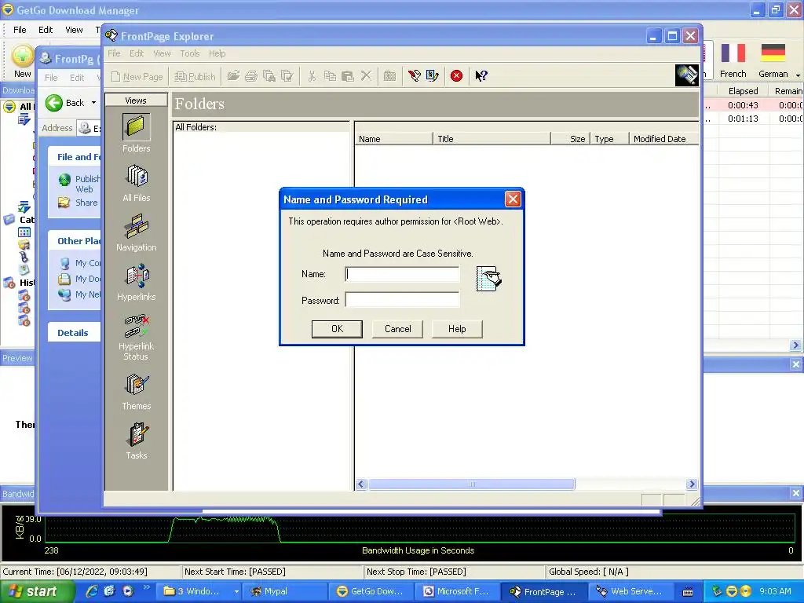Click the OK button in the password dialog
This screenshot has width=804, height=603.
tap(337, 329)
